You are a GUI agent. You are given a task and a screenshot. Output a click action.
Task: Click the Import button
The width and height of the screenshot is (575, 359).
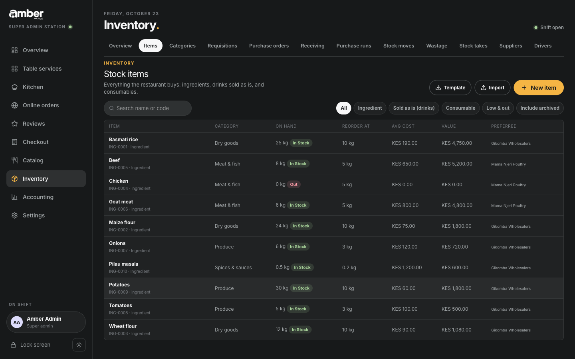[492, 88]
